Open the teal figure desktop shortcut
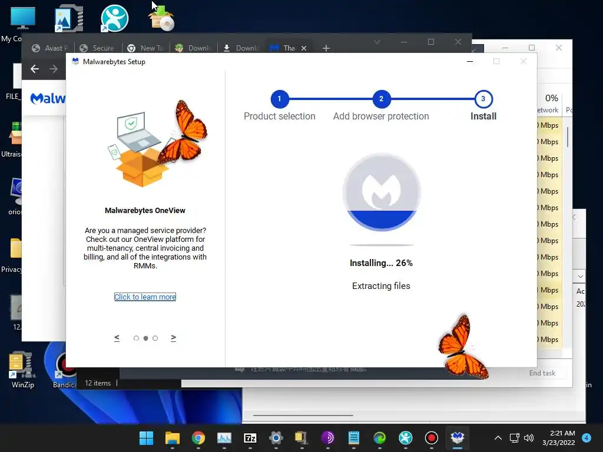 114,18
